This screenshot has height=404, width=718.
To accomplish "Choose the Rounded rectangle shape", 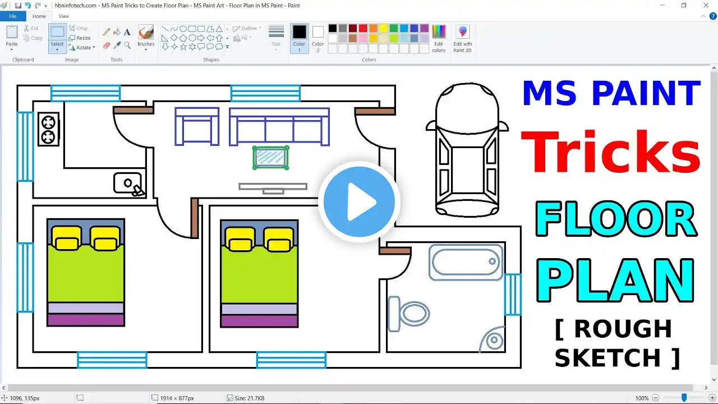I will (201, 29).
